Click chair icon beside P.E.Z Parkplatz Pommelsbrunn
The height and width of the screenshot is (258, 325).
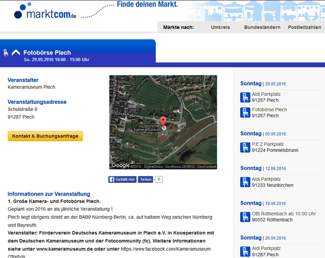coord(245,147)
